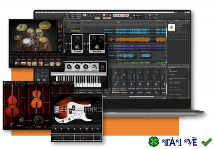Pause playback with the Pause button

(x=122, y=16)
